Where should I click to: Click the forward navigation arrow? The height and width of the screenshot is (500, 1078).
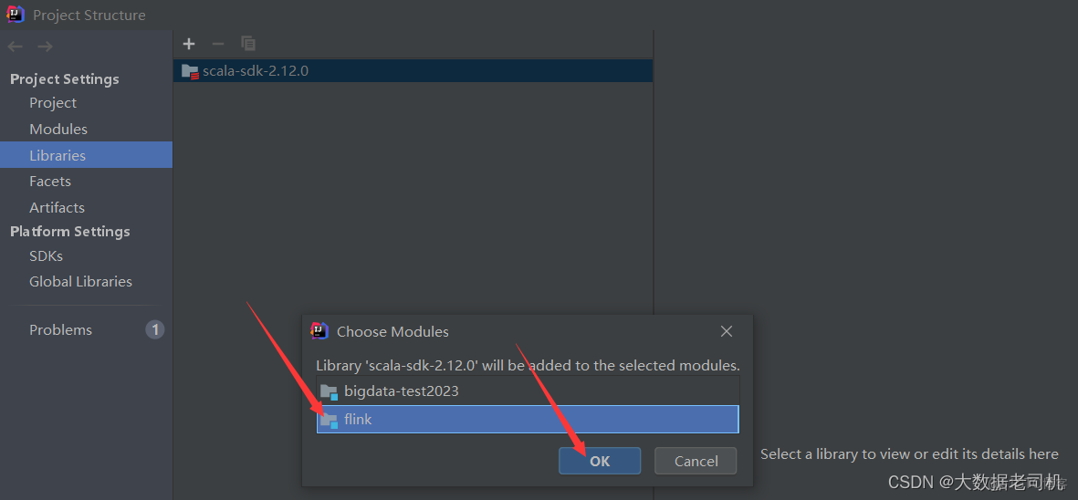click(45, 47)
